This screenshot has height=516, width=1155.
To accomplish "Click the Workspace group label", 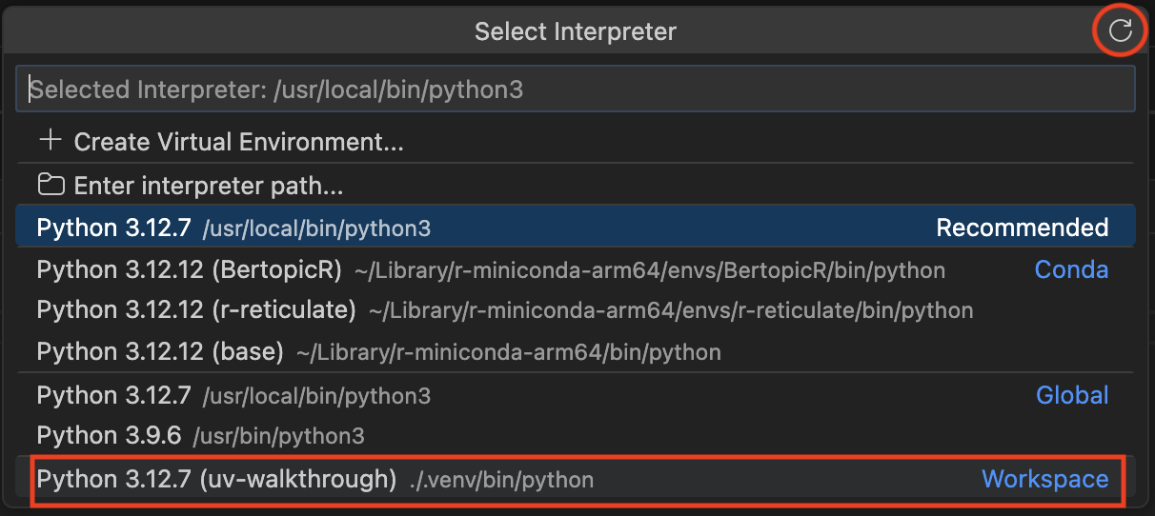I will coord(1044,480).
